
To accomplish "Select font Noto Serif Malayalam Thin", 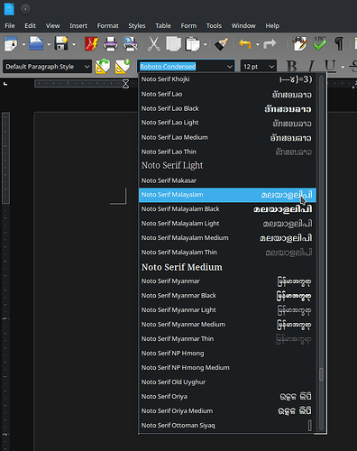I will click(x=227, y=253).
